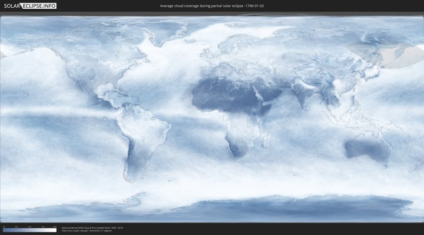Click the cloud coverage color scale bar
This screenshot has width=424, height=235.
pos(30,230)
